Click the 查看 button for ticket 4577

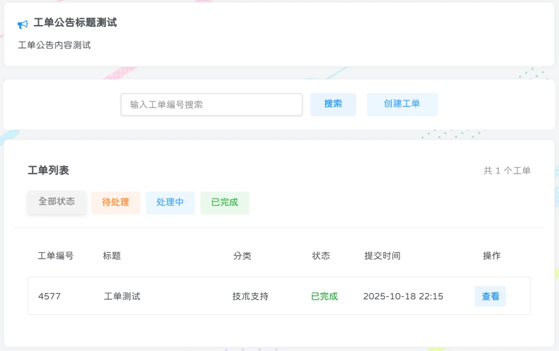pos(490,296)
